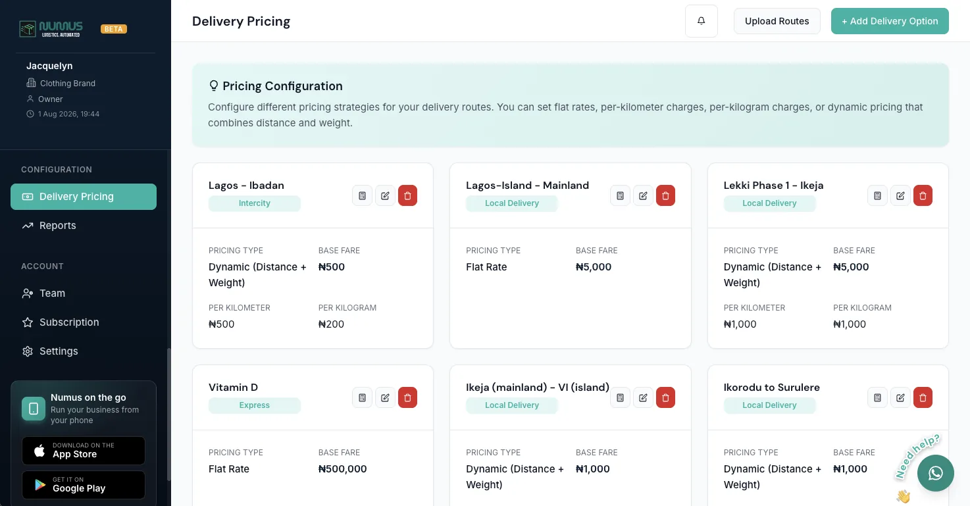Edit the Lagos - Ibadan route
Image resolution: width=970 pixels, height=506 pixels.
tap(385, 195)
